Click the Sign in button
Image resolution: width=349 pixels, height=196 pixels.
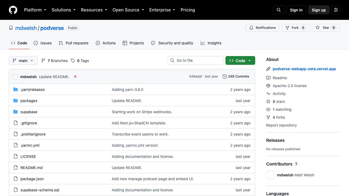296,10
